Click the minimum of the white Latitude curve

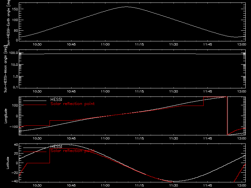pyautogui.click(x=176, y=181)
